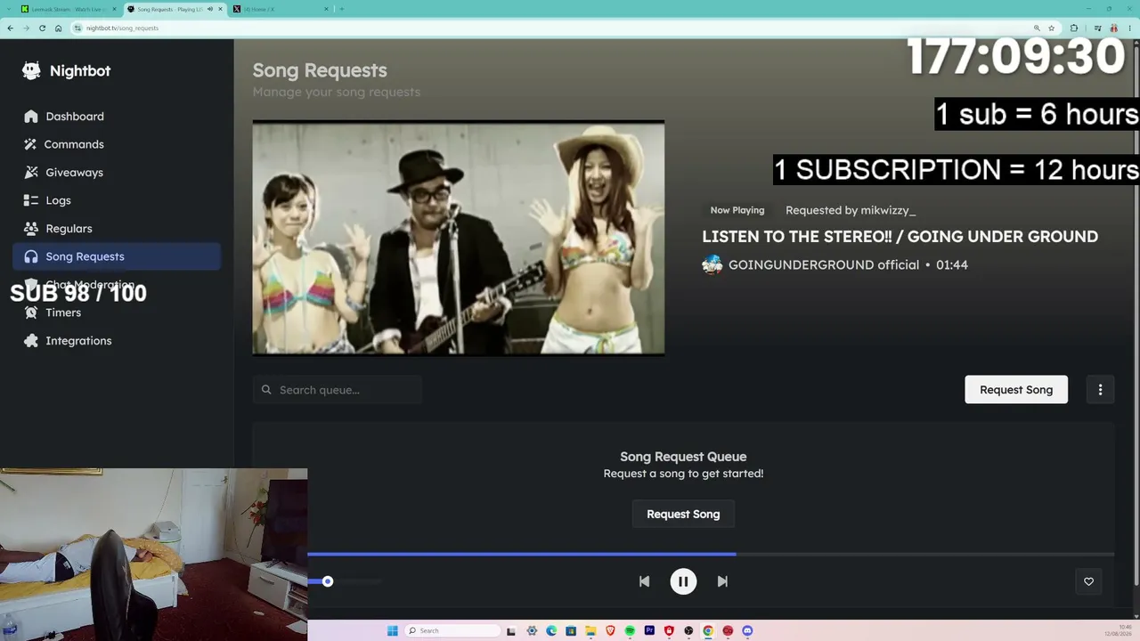This screenshot has width=1140, height=641.
Task: Mute the Song Requests tab audio icon
Action: click(210, 9)
